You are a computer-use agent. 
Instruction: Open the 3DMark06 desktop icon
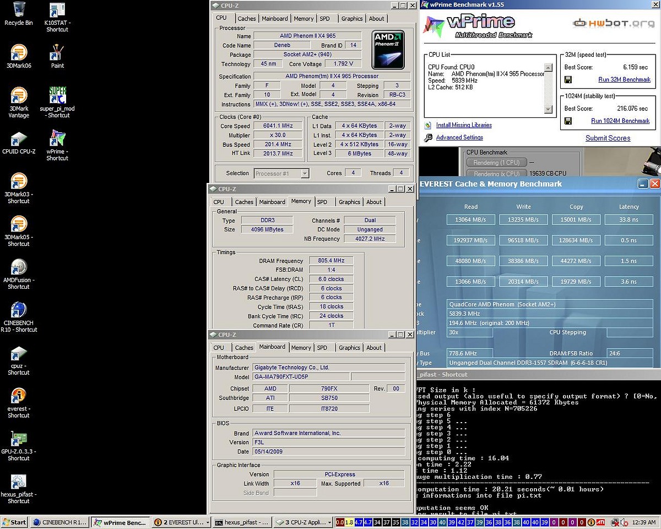[19, 53]
